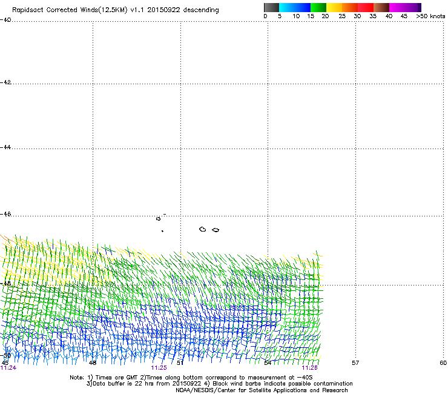Click the '20' label under the color bar
448x394 pixels.
pos(325,16)
